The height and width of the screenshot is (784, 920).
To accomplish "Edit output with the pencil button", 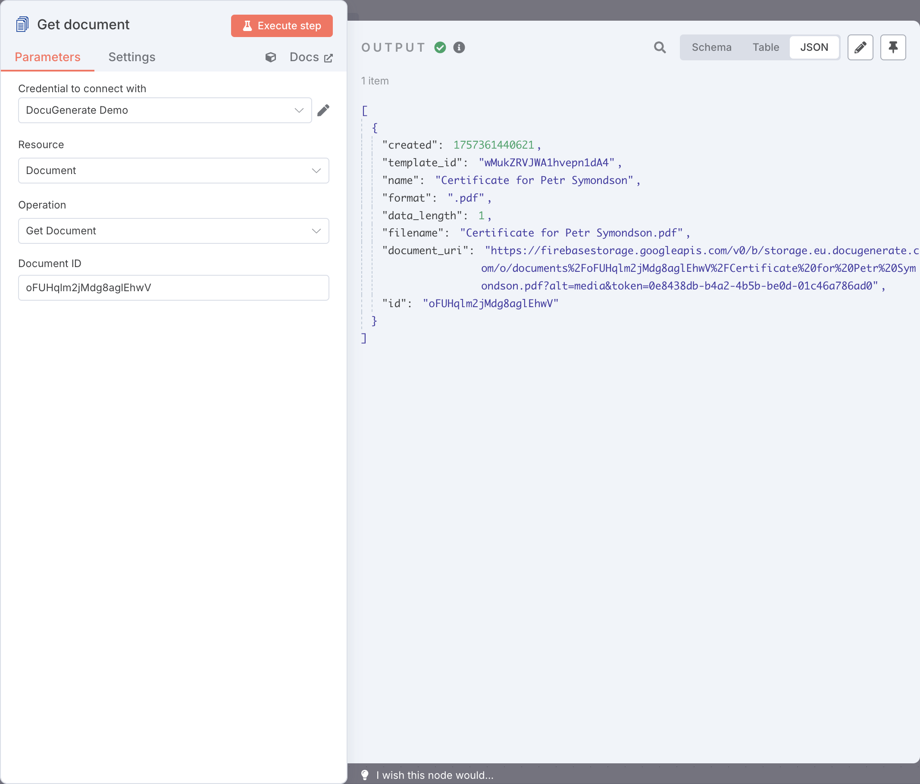I will tap(860, 47).
